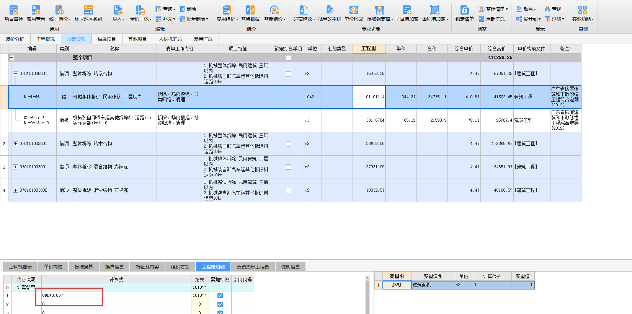Click the 411298.25 total price cell

pyautogui.click(x=496, y=58)
